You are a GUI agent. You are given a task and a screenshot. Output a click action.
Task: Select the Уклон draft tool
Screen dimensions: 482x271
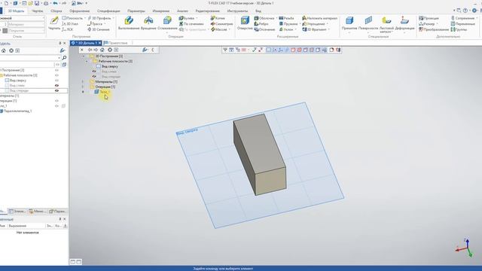pos(286,29)
